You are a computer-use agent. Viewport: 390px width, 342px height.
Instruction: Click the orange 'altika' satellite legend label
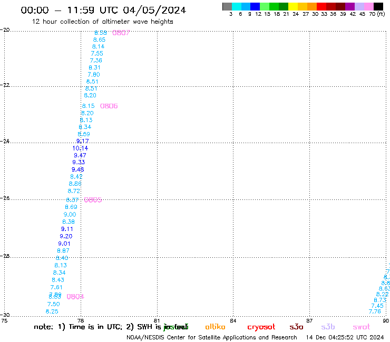215,327
